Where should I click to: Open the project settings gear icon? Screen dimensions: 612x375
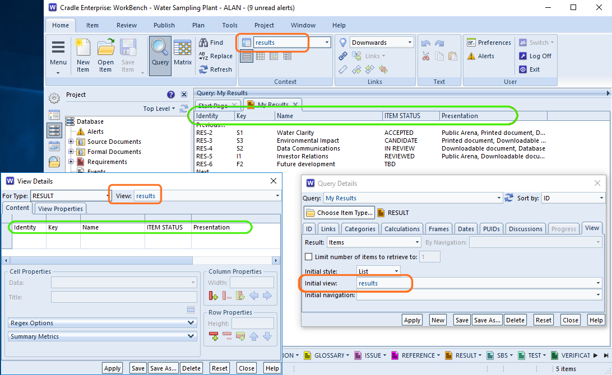54,99
